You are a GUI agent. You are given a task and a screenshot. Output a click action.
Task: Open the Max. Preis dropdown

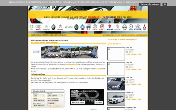tap(39, 106)
